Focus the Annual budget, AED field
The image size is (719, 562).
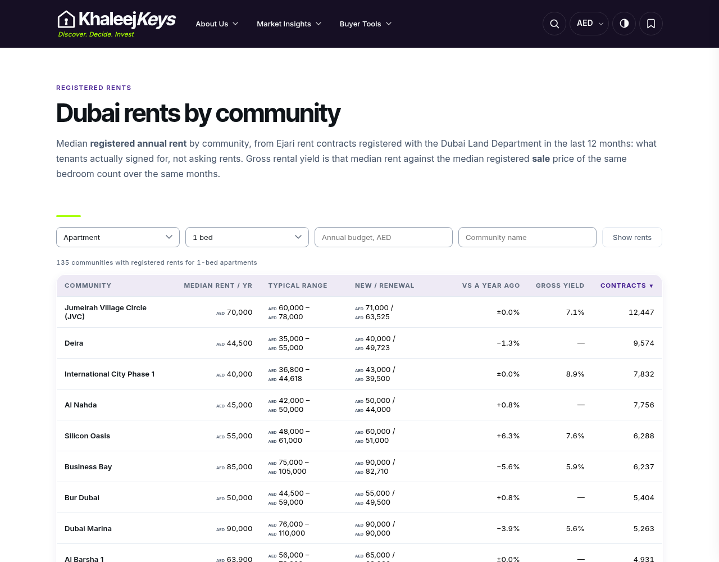pos(384,237)
